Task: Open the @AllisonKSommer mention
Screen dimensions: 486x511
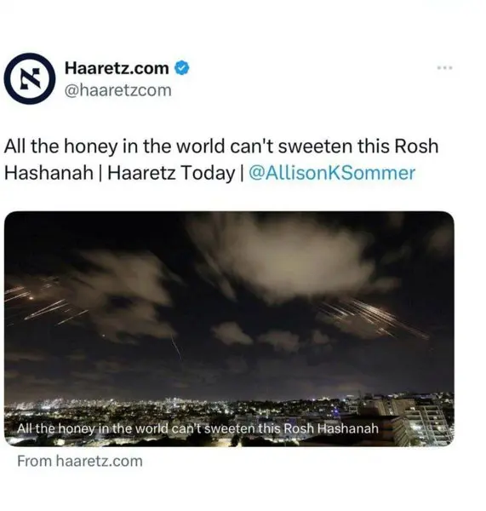Action: click(332, 173)
